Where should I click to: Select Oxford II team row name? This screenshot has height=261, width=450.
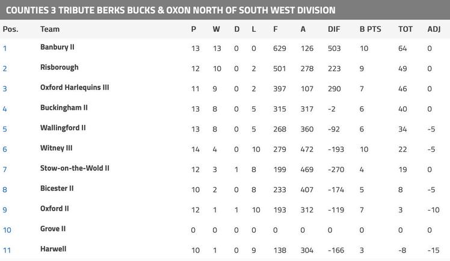coord(55,208)
